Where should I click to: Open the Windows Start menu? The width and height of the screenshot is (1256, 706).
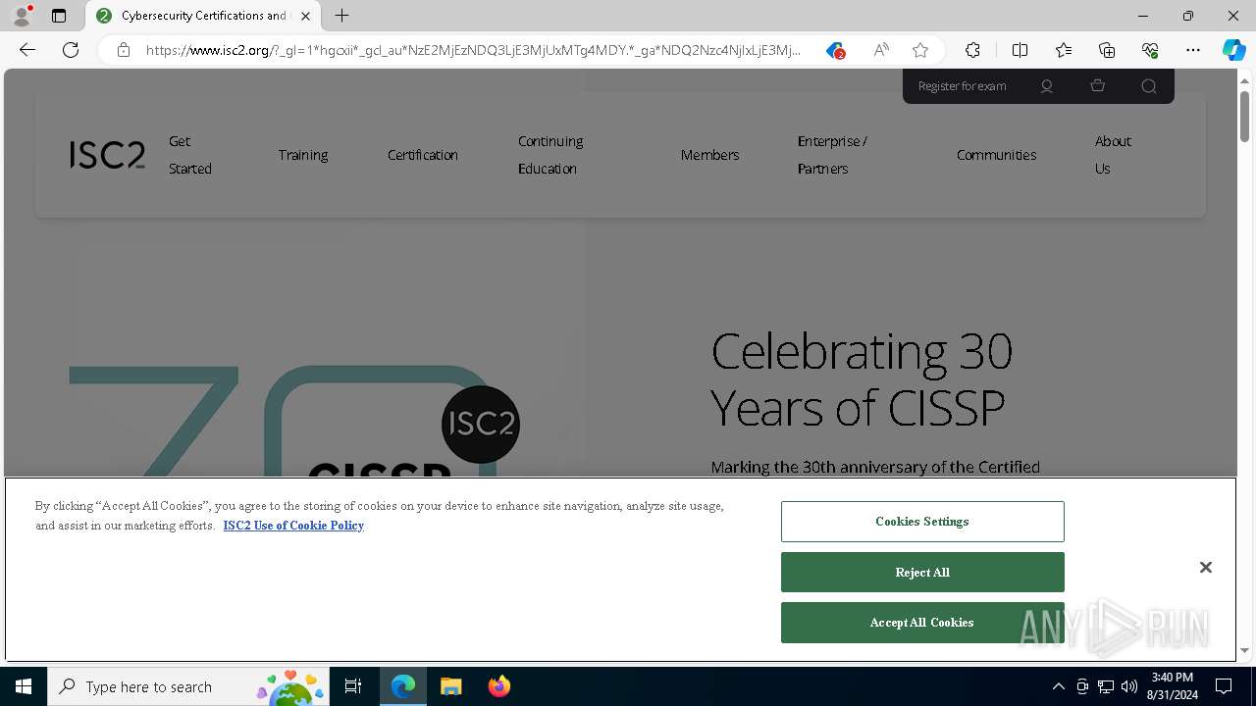click(x=24, y=686)
